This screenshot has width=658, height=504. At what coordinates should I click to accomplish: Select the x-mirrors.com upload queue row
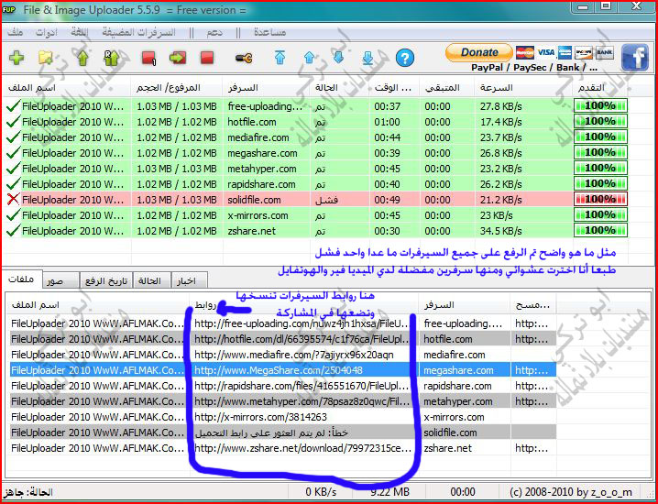[x=317, y=215]
